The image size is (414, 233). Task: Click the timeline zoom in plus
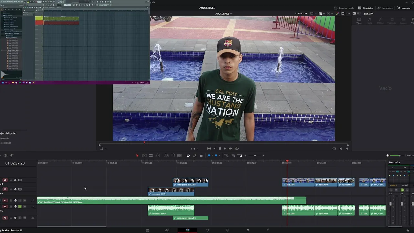coord(263,156)
